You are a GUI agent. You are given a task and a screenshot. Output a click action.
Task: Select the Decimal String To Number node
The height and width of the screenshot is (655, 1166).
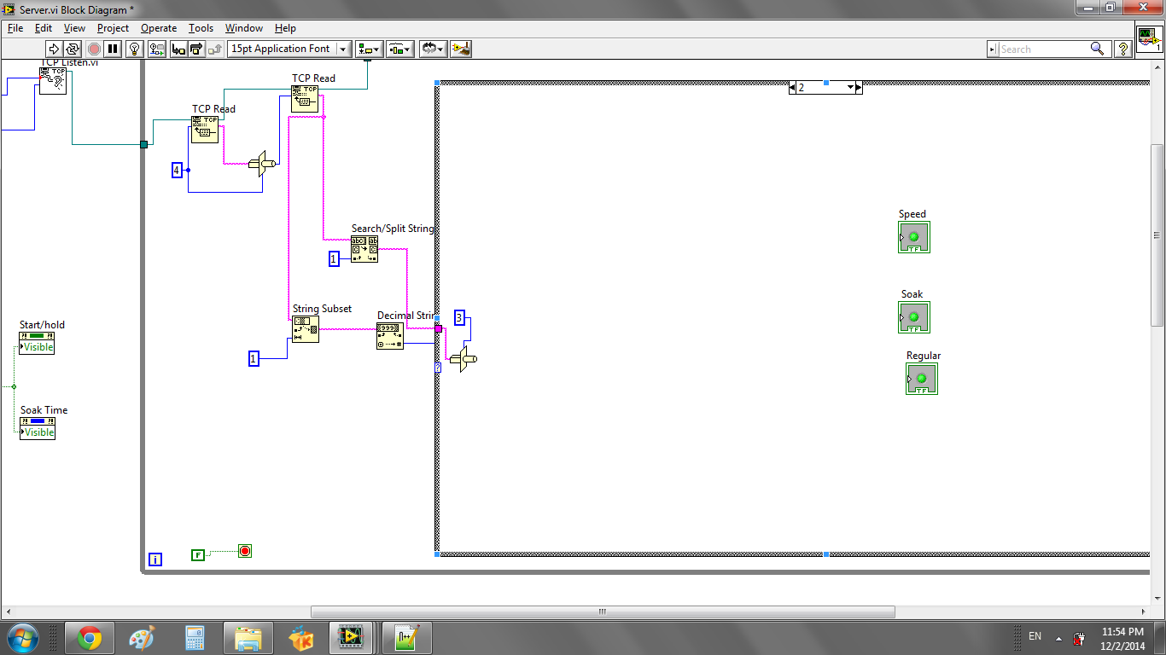[390, 335]
